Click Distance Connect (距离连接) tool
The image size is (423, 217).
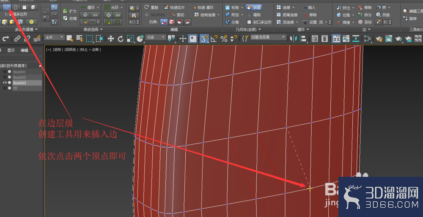coord(287,15)
